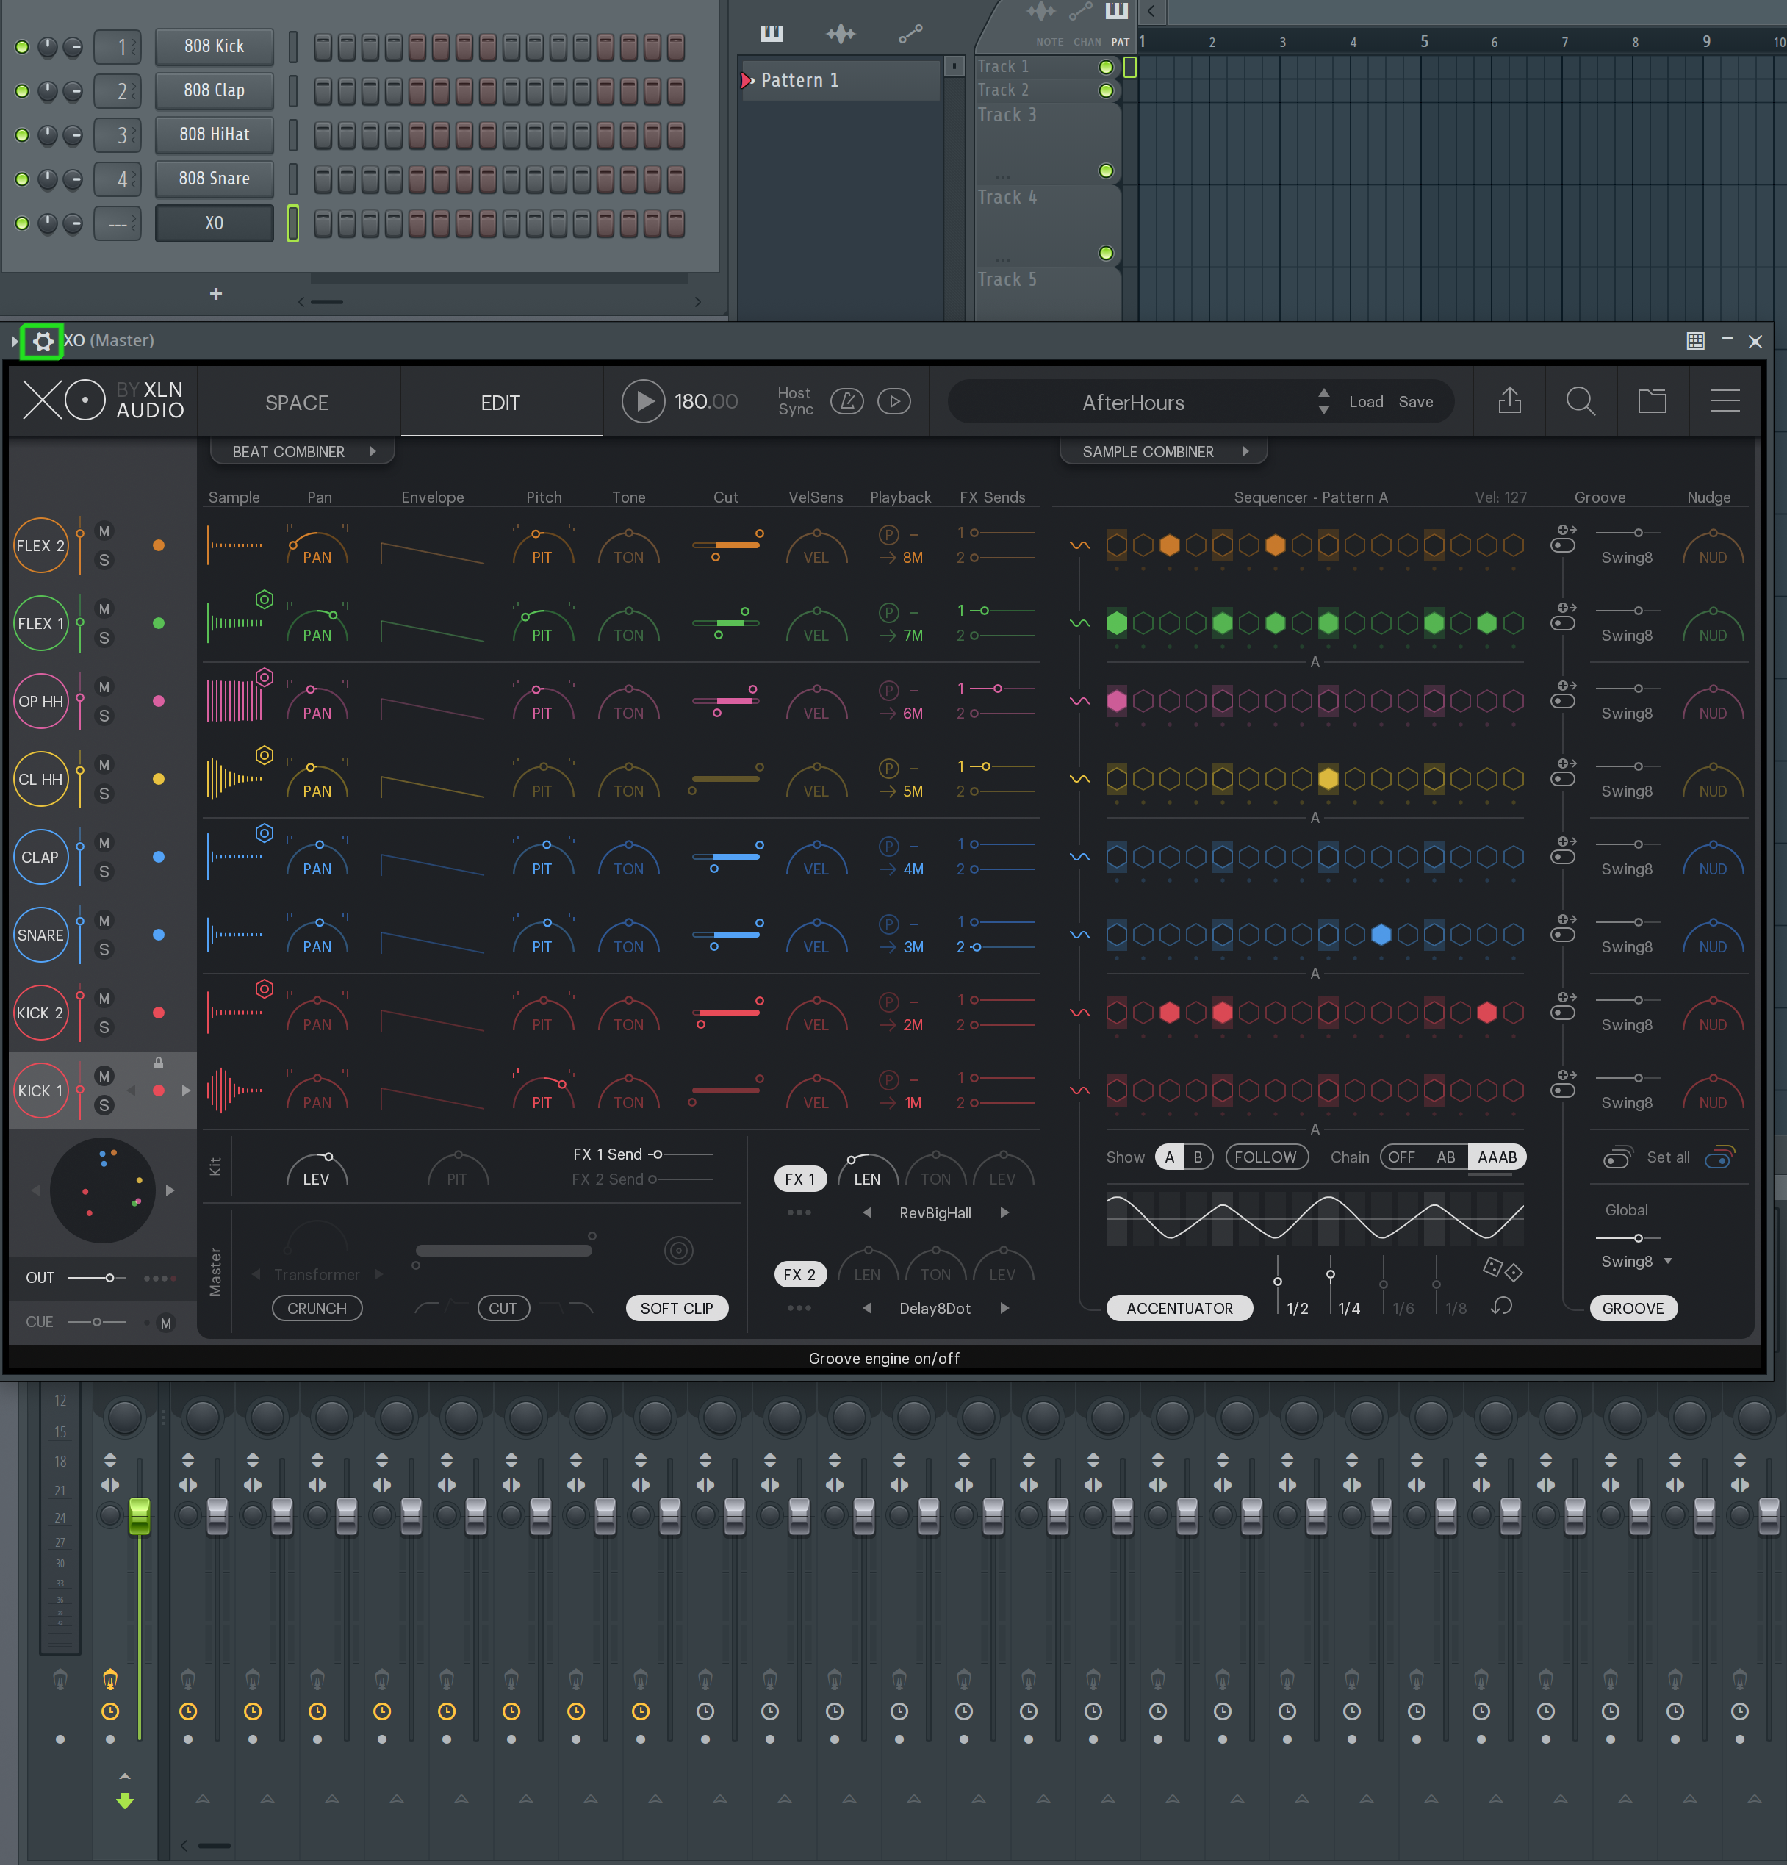Mute the FLEX 2 channel
The image size is (1787, 1865).
click(104, 531)
